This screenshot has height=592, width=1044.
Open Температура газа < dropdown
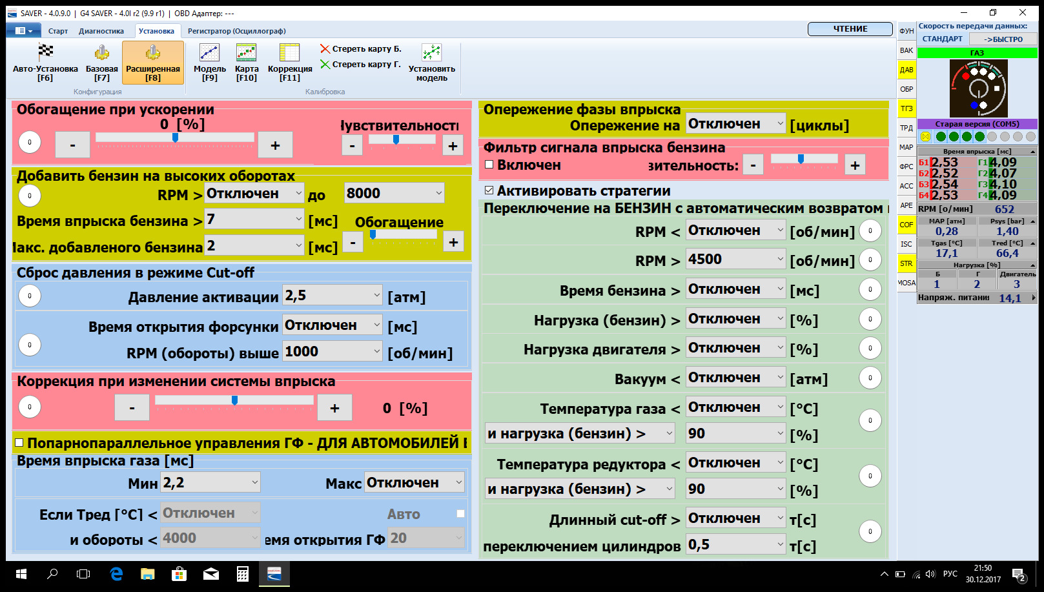coord(735,407)
